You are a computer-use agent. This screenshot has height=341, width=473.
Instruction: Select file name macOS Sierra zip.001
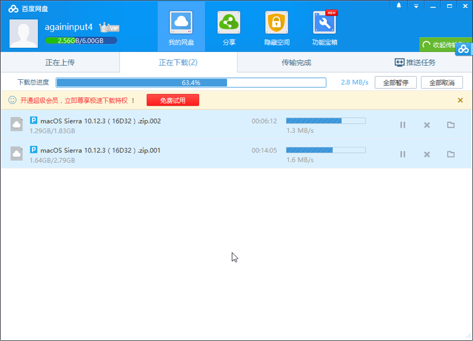click(101, 150)
